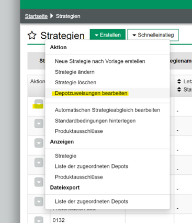
Task: Expand the second row action dropdown arrow
Action: pos(39,124)
